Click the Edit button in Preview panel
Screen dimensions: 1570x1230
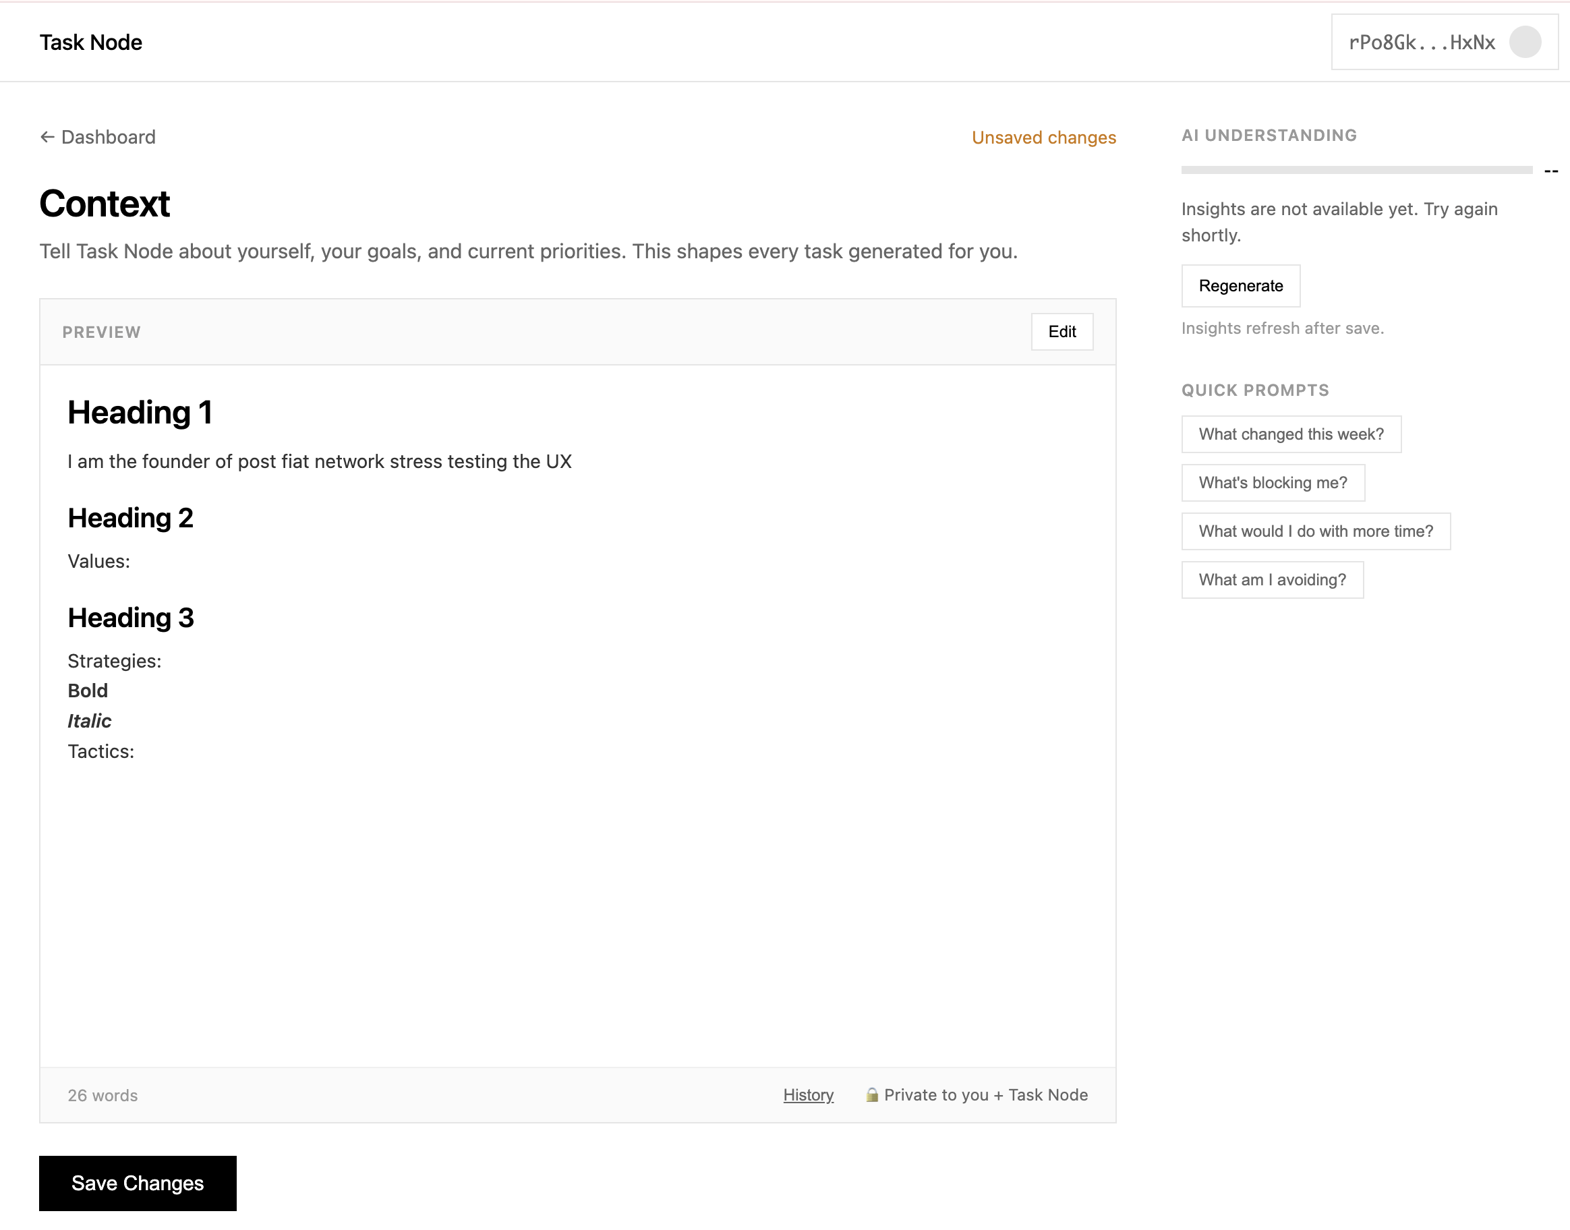tap(1062, 332)
